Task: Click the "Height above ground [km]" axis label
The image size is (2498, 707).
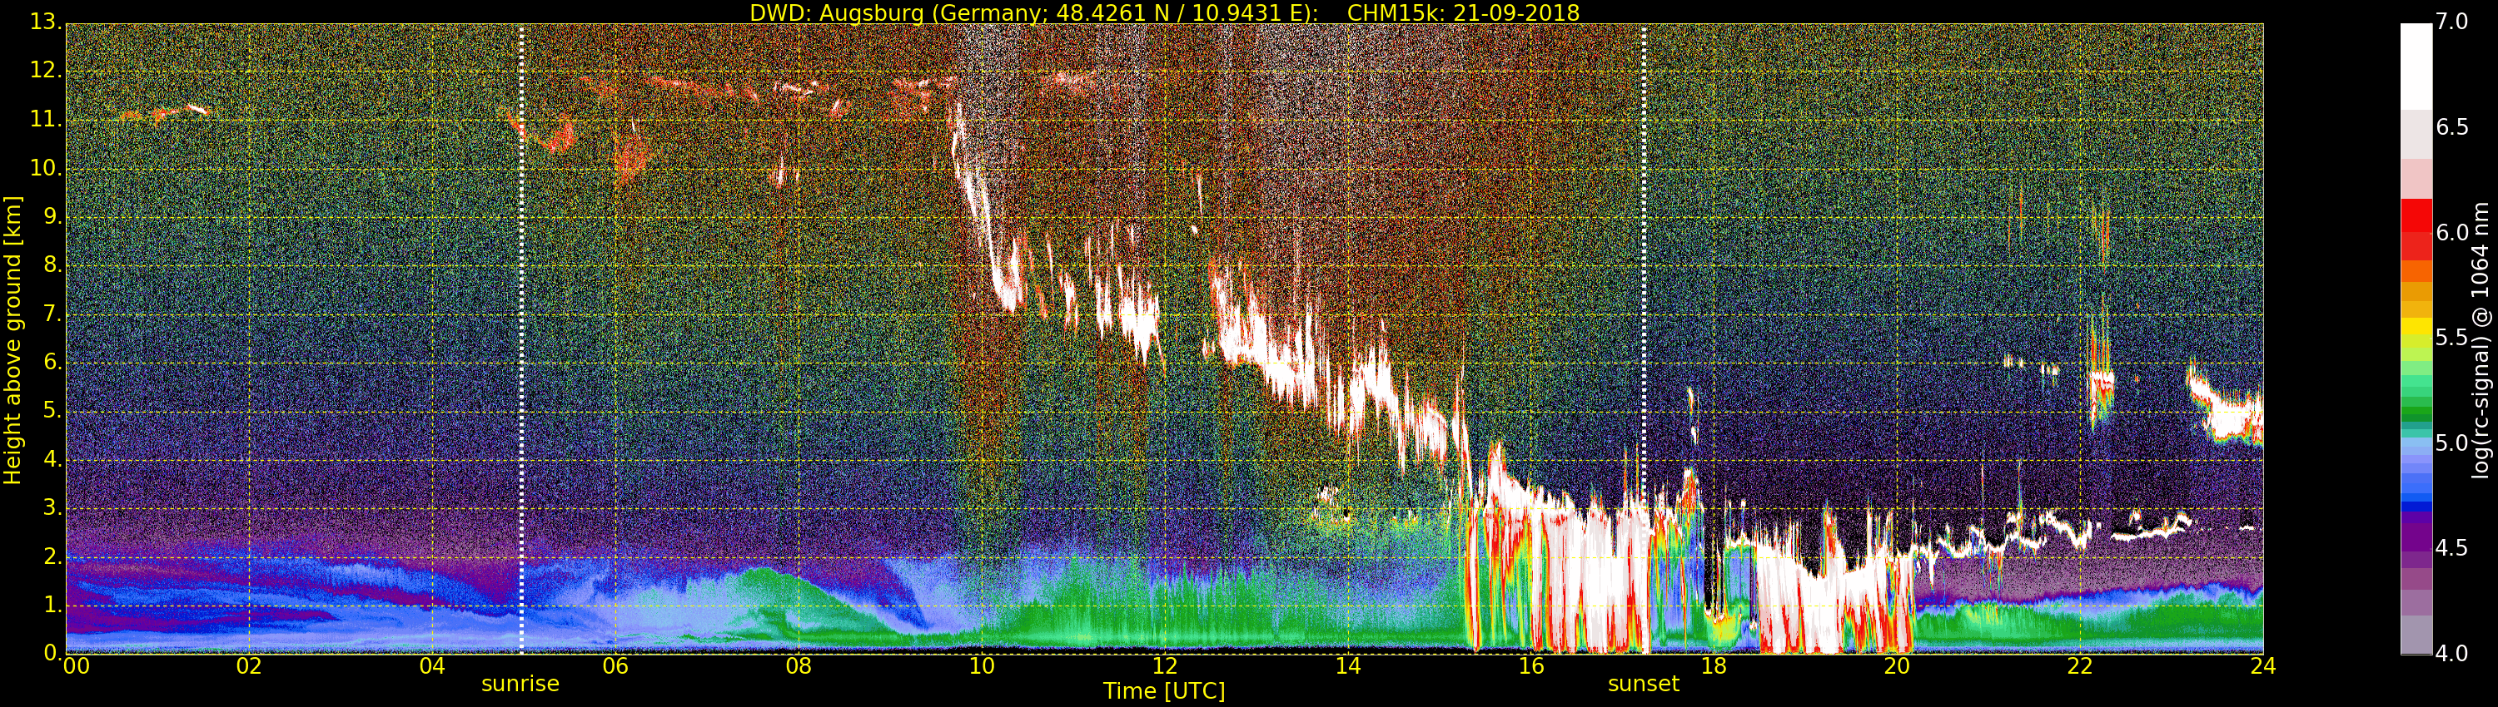Action: (12, 340)
